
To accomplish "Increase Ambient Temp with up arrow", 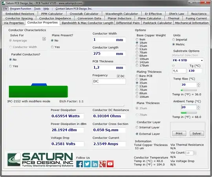I will pyautogui.click(x=198, y=106).
